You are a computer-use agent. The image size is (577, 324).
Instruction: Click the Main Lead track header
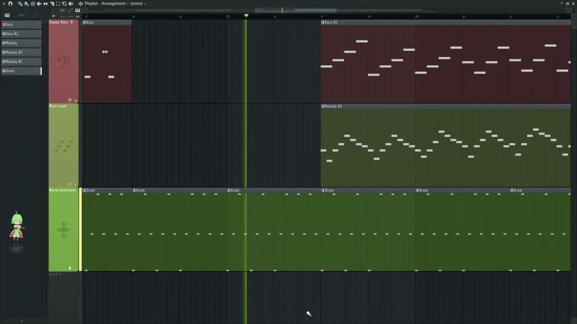point(63,145)
